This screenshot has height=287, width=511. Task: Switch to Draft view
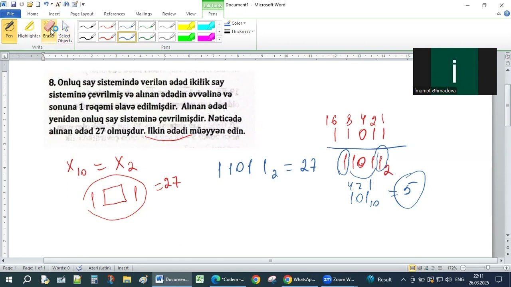pyautogui.click(x=440, y=268)
